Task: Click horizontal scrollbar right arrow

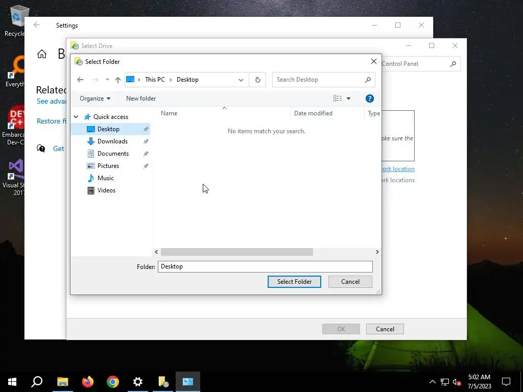Action: point(377,252)
